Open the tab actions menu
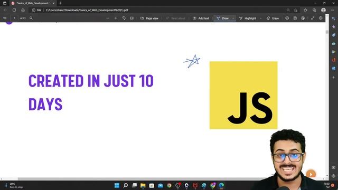338x190 pixels. click(5, 3)
